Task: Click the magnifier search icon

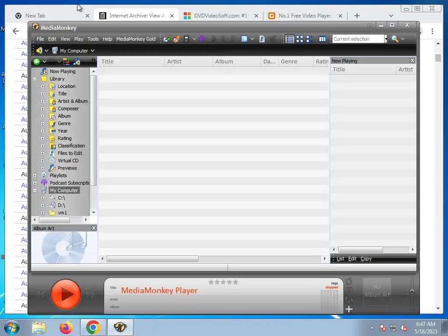Action: [395, 39]
